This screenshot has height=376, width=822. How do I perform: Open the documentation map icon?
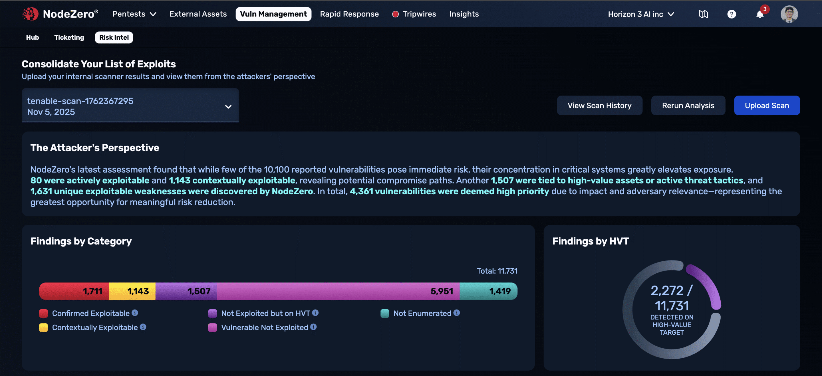pyautogui.click(x=703, y=14)
